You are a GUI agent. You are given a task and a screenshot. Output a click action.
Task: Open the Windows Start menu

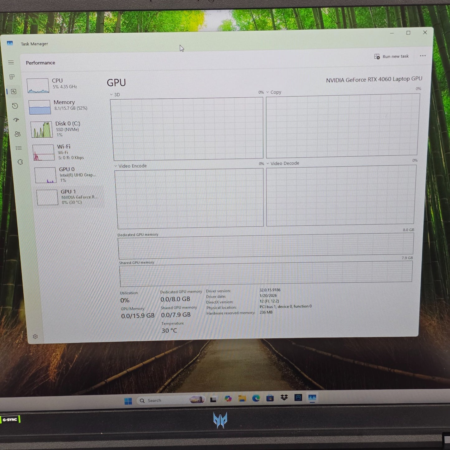pyautogui.click(x=128, y=401)
